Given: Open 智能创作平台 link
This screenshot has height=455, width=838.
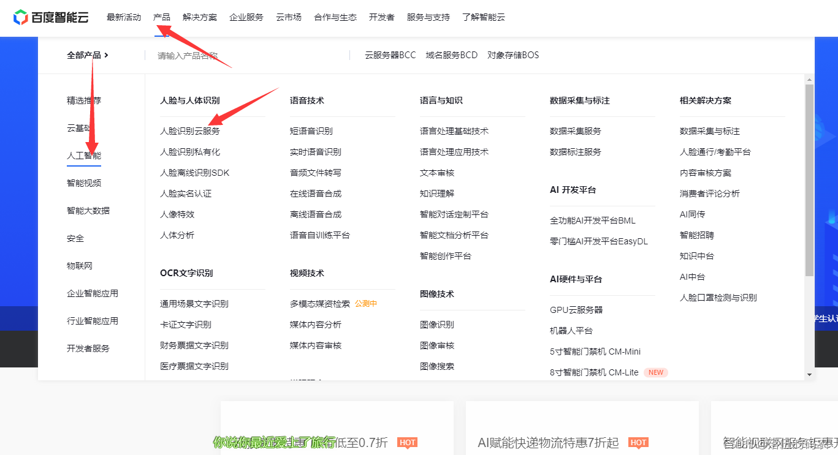Looking at the screenshot, I should click(x=446, y=256).
